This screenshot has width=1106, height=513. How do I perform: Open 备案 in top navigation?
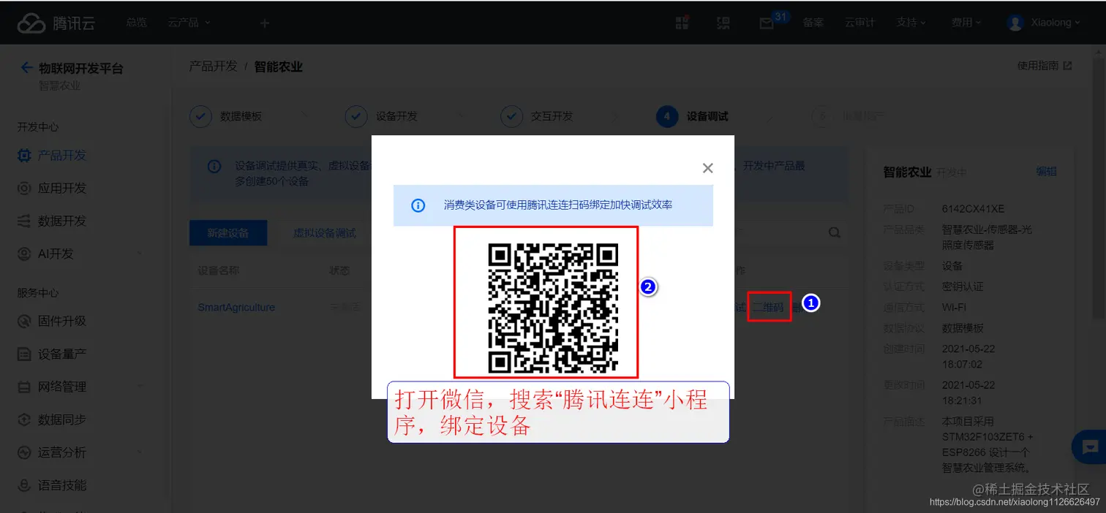click(813, 23)
